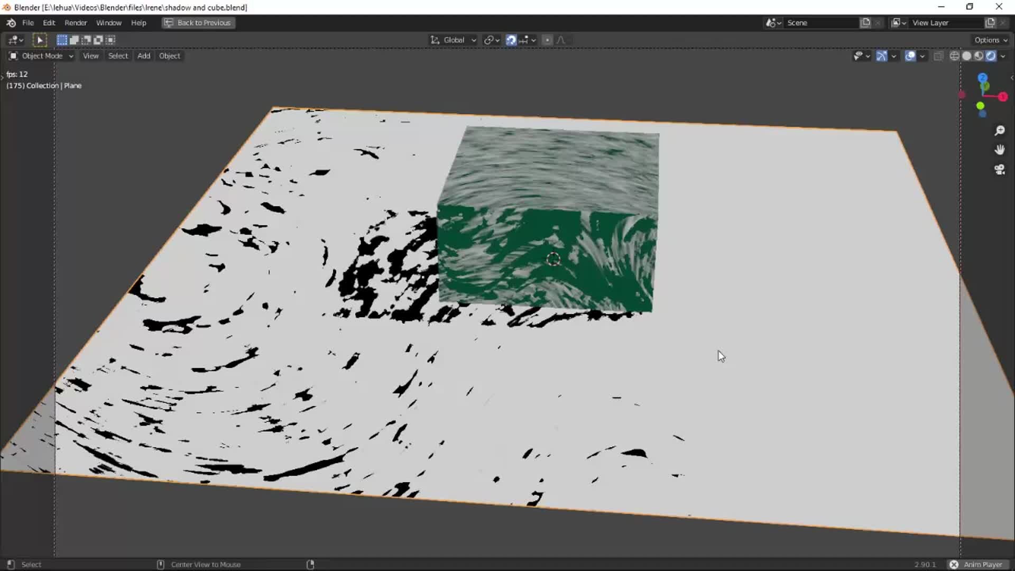Viewport: 1015px width, 571px height.
Task: Click the new scene icon
Action: pyautogui.click(x=865, y=23)
